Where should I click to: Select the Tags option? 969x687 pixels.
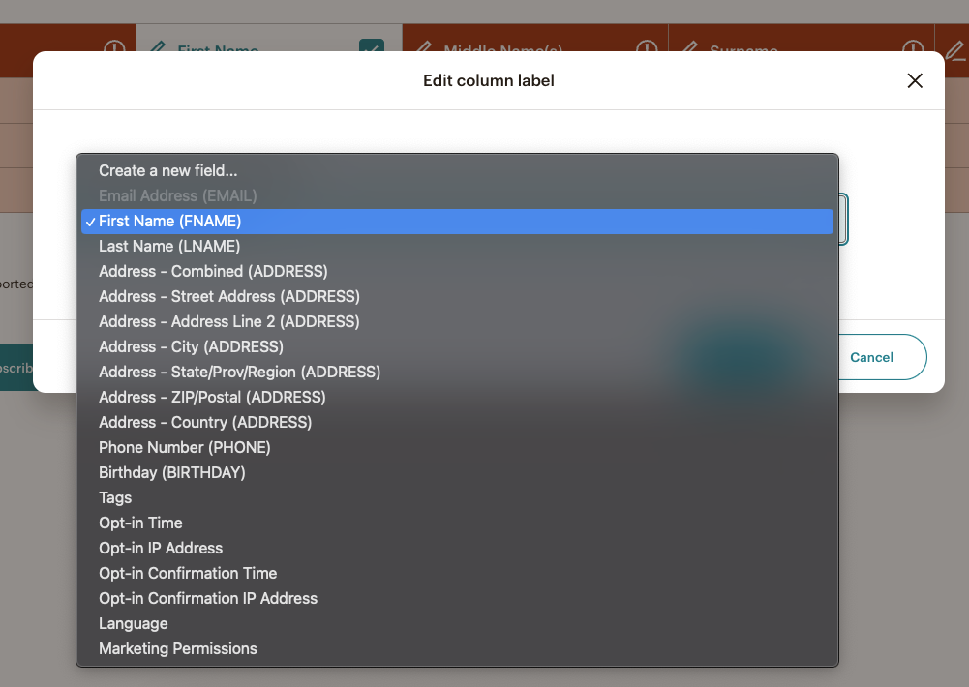tap(115, 497)
